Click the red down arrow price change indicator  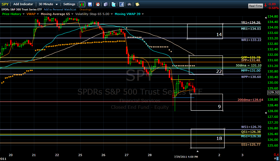(x=265, y=5)
